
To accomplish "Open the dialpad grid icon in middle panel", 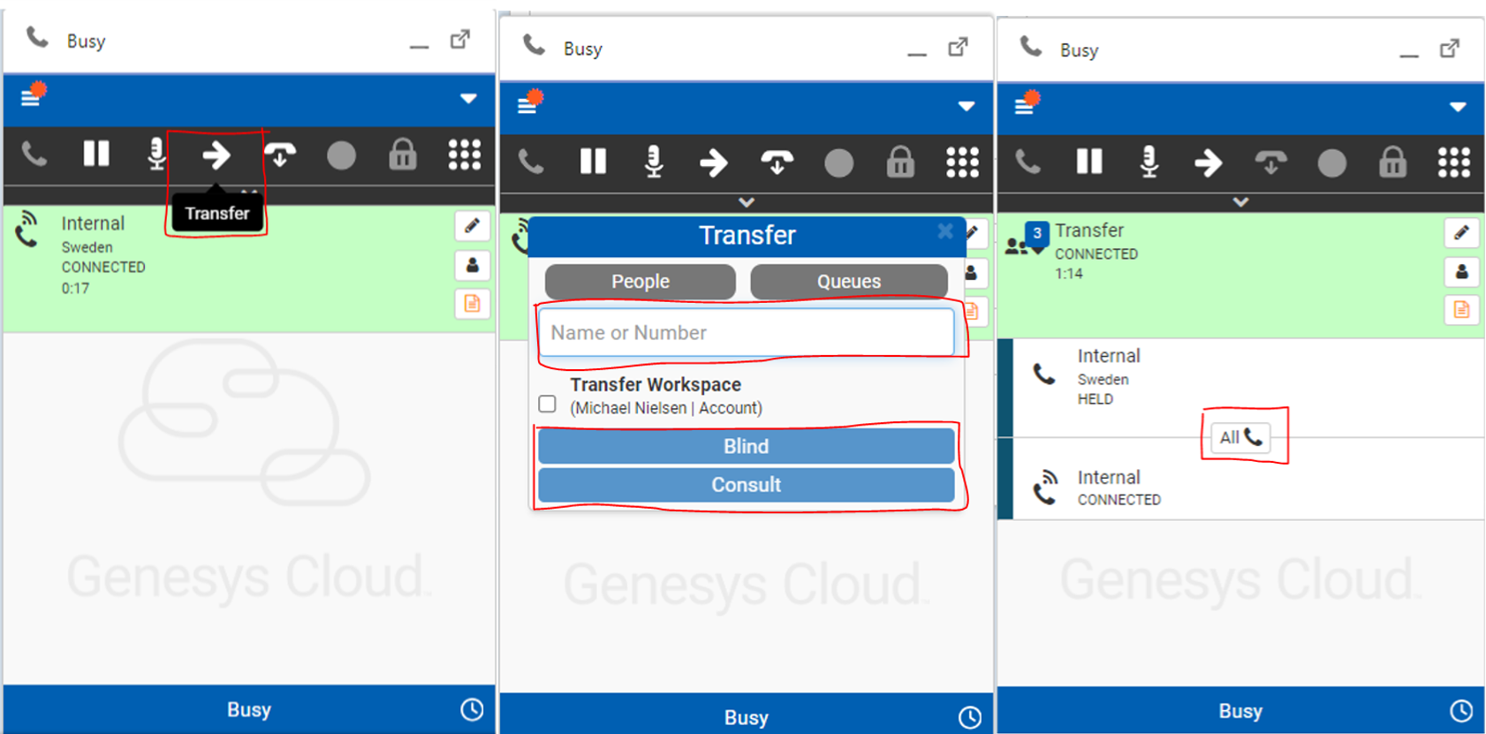I will 962,163.
